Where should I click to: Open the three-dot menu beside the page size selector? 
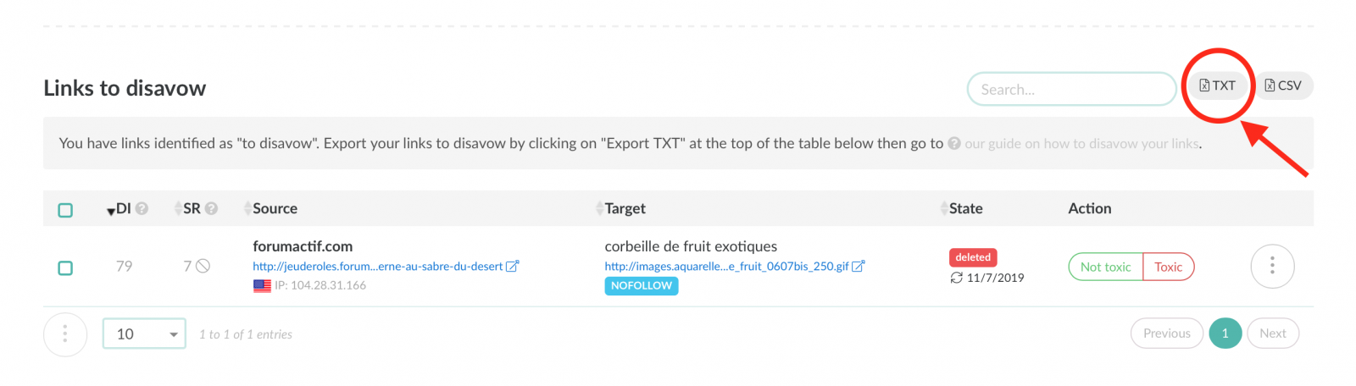click(x=65, y=334)
